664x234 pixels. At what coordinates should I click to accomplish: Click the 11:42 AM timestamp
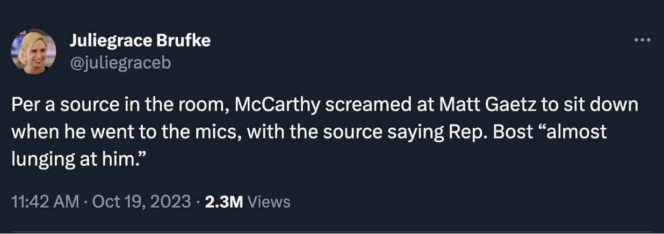click(44, 202)
